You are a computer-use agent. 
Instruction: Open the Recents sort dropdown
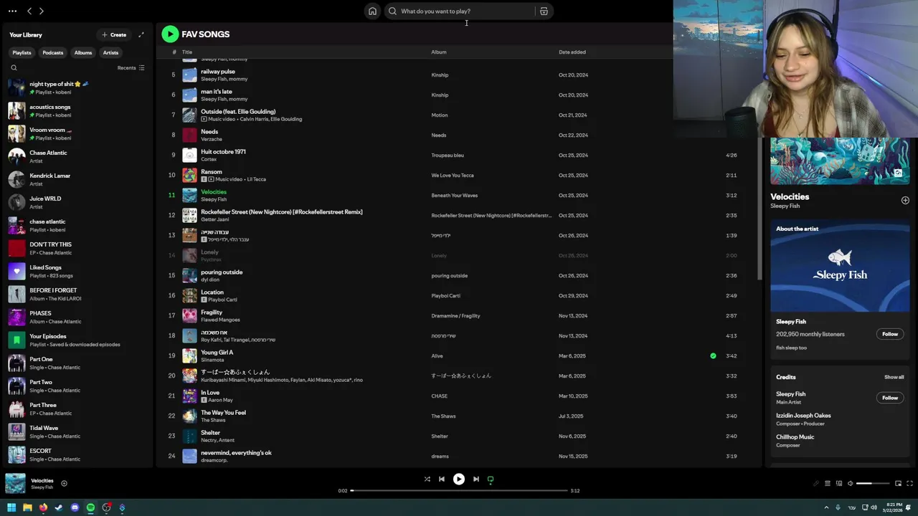pos(131,67)
